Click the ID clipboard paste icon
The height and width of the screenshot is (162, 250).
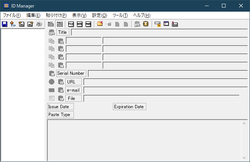tap(61, 41)
